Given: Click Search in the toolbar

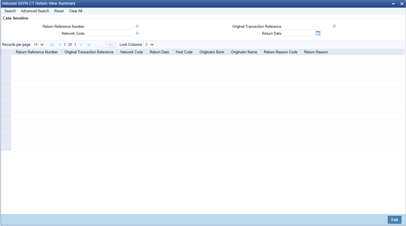Looking at the screenshot, I should [10, 11].
